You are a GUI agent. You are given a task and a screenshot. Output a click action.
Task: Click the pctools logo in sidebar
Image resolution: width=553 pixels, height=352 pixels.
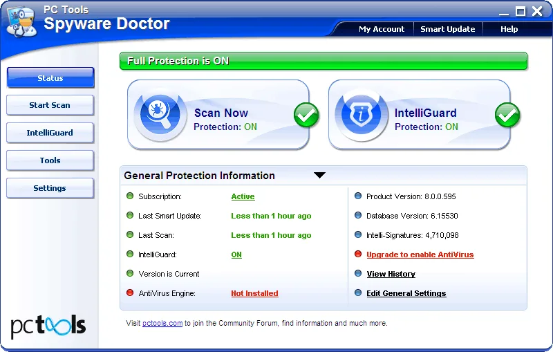[x=48, y=326]
